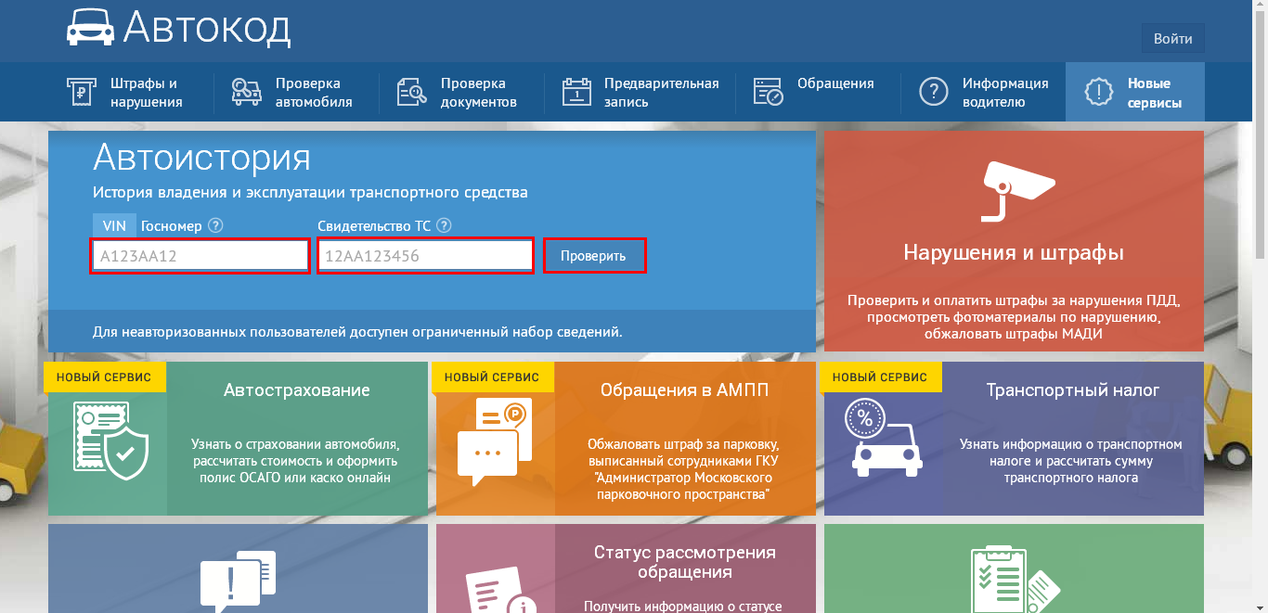Click the help icon next to Свидетельство ТС

click(x=444, y=225)
